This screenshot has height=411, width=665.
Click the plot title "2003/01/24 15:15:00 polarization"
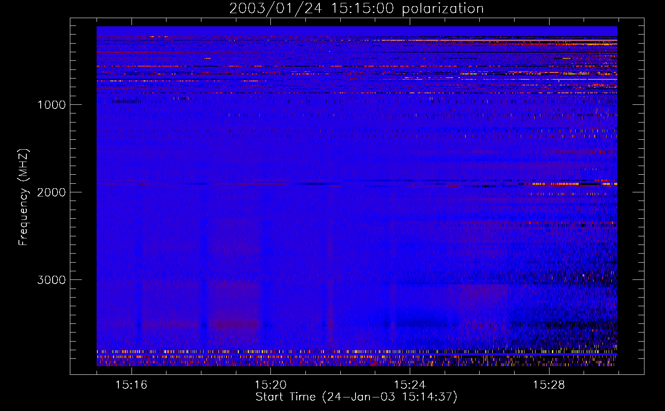(x=356, y=9)
